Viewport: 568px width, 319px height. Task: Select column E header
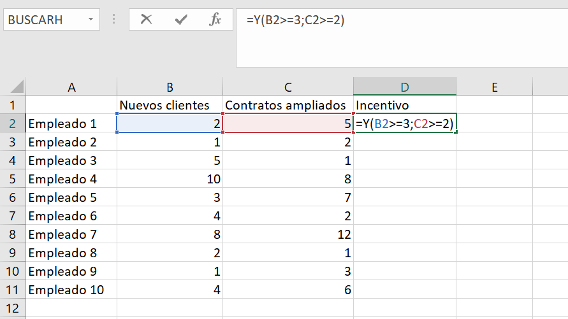point(495,87)
